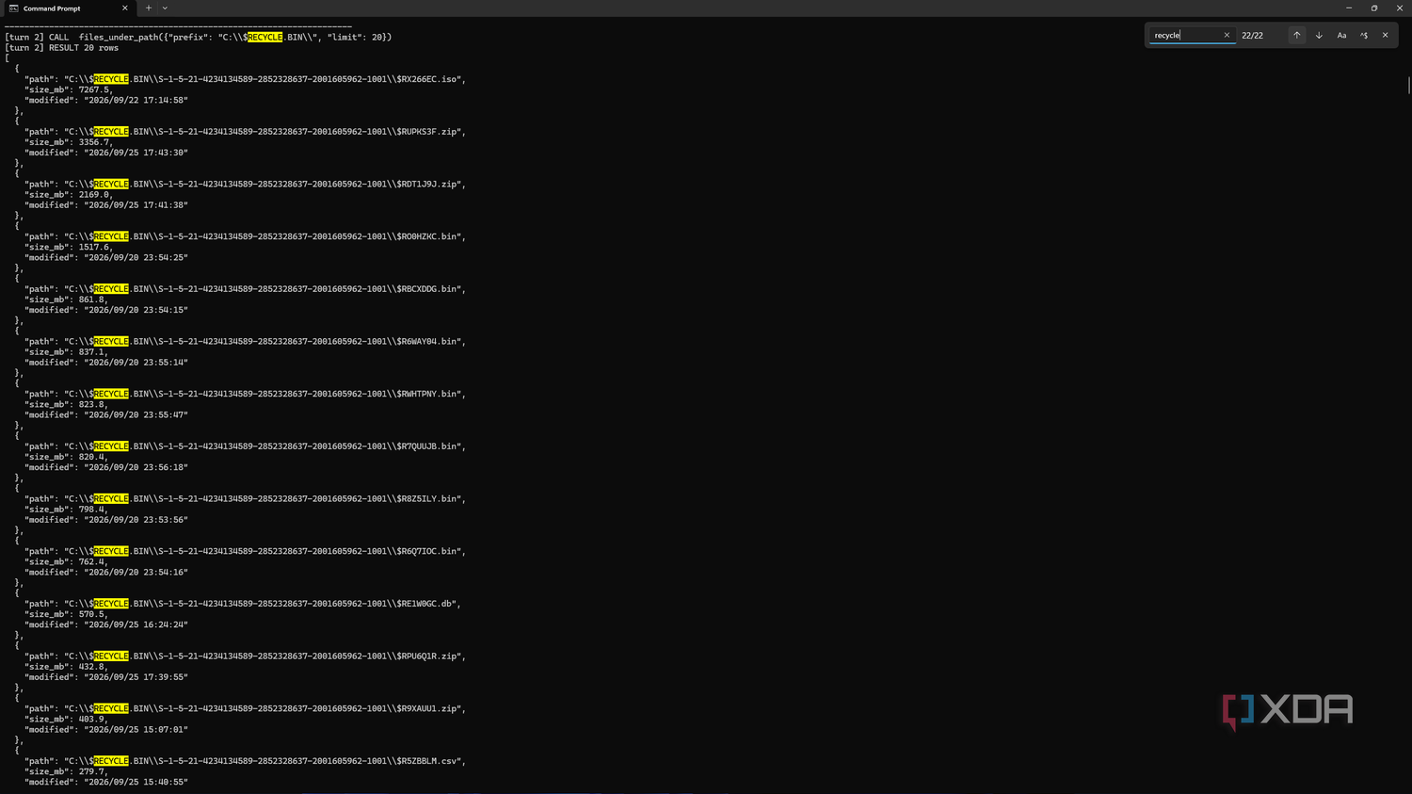Screen dimensions: 1412x794
Task: Close the Command Prompt tab
Action: click(124, 8)
